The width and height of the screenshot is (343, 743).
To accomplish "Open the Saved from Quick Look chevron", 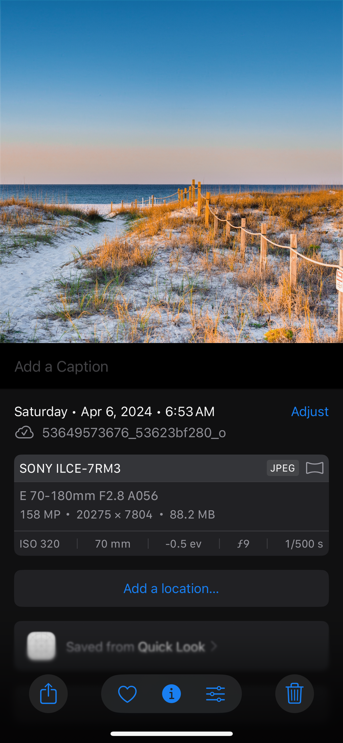I will pos(214,646).
